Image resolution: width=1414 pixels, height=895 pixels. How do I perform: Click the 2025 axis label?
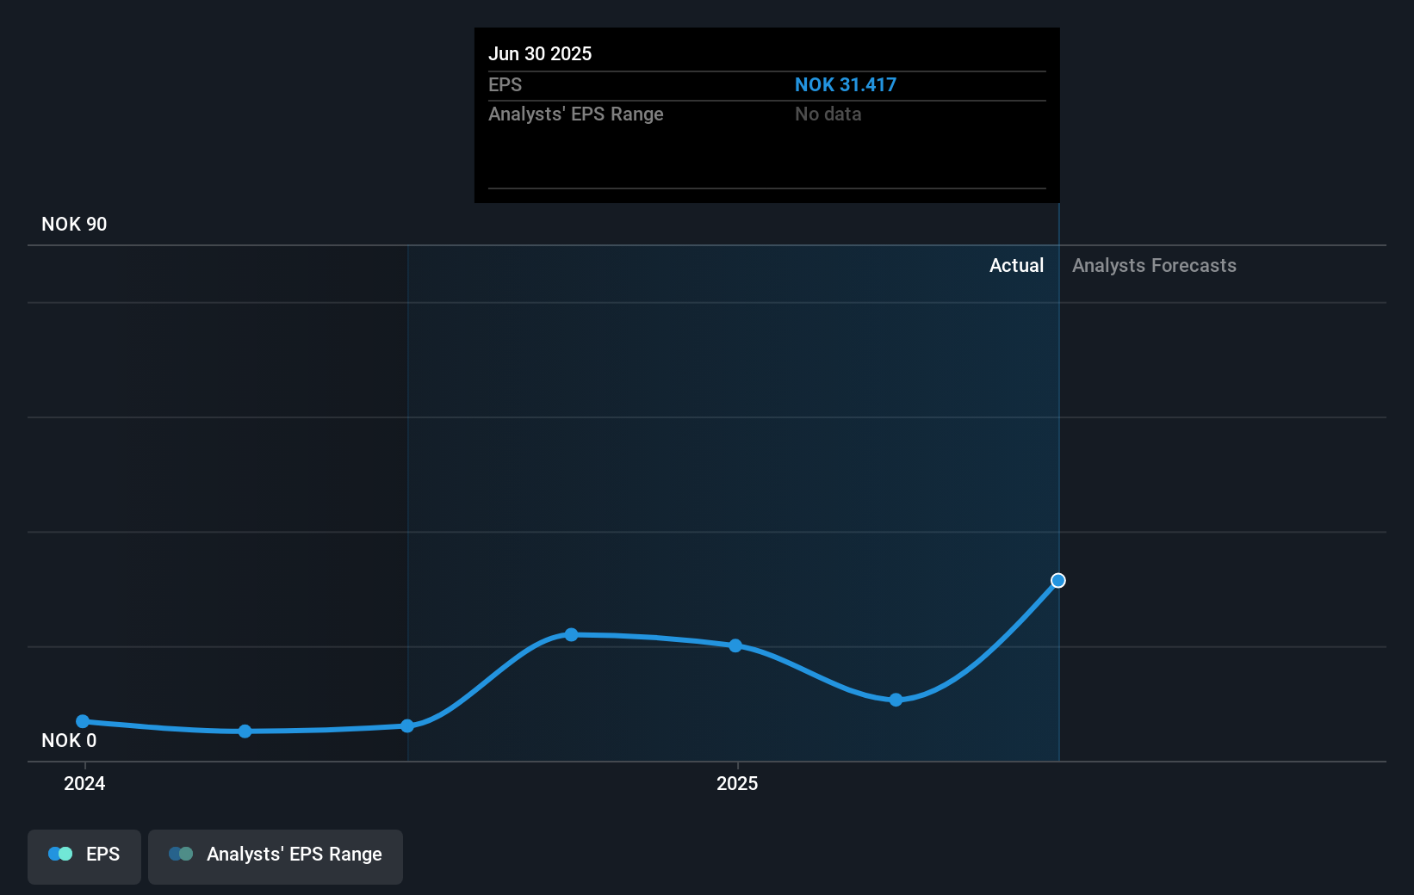point(737,784)
